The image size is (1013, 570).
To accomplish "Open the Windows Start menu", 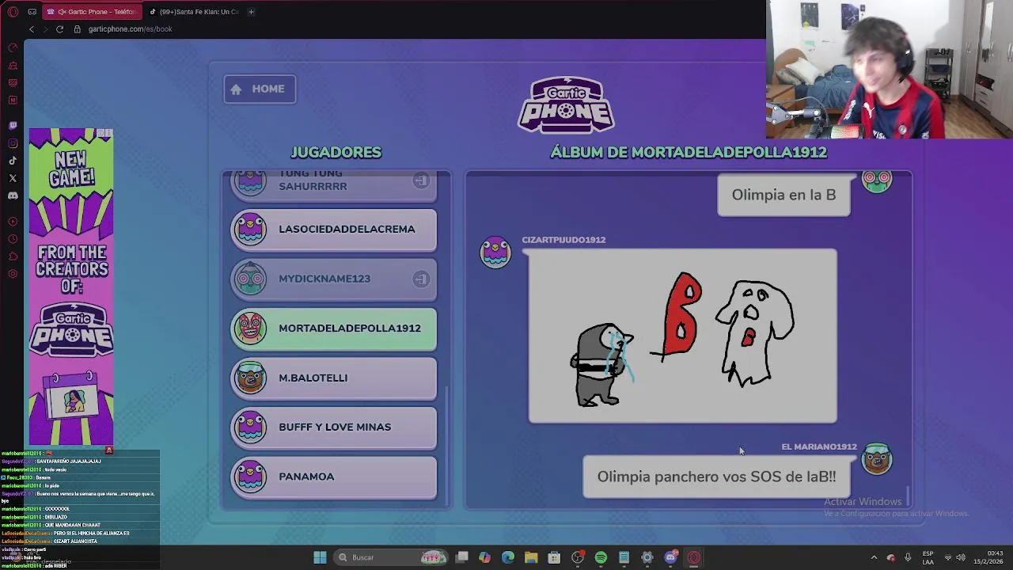I will click(x=320, y=557).
